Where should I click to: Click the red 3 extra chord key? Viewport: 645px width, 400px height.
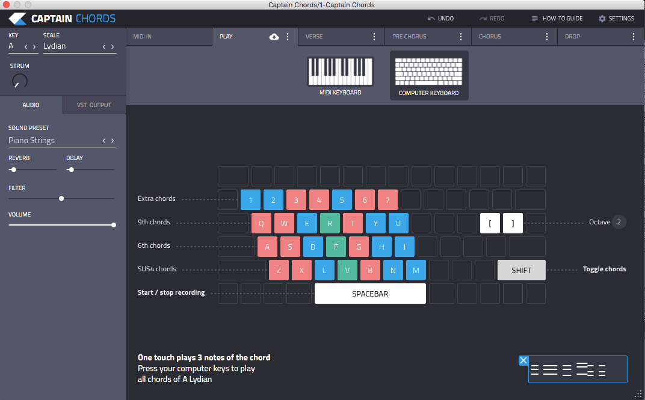296,200
